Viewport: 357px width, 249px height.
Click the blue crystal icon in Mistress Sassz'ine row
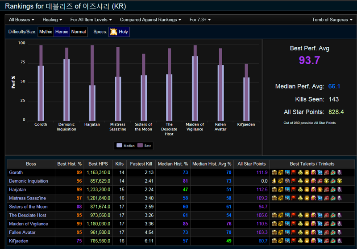[x=320, y=198]
